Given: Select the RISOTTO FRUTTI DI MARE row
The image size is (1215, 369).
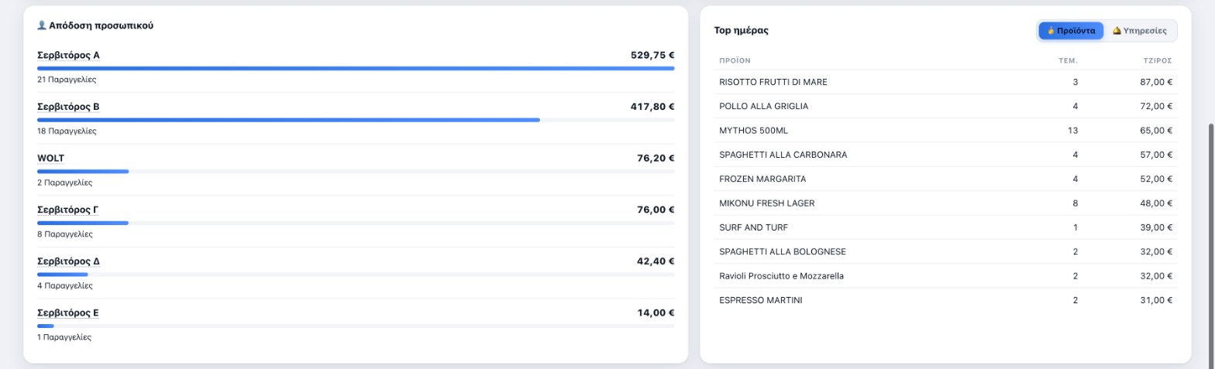Looking at the screenshot, I should pos(945,82).
